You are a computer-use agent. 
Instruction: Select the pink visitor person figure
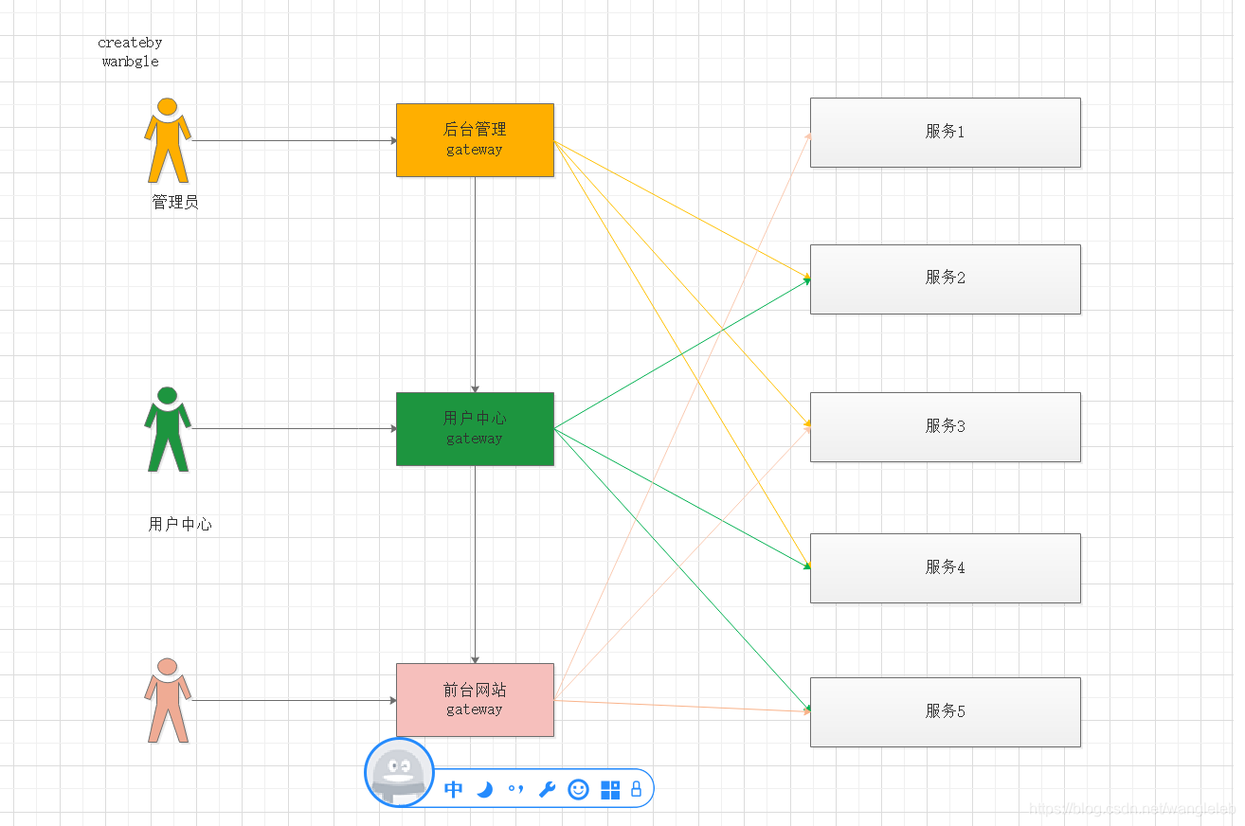(168, 700)
